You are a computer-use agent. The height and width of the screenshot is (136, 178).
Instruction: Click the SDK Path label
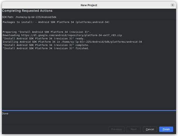tap(8, 17)
